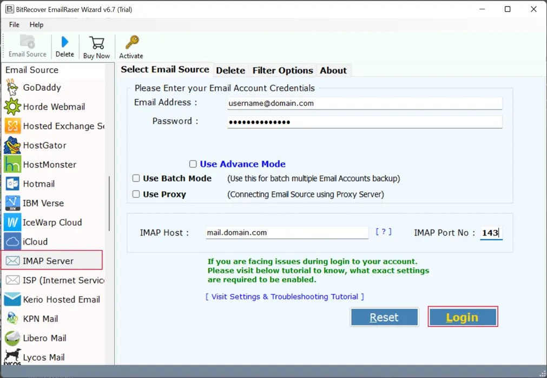Select iCloud label in list
The image size is (547, 378).
click(35, 241)
